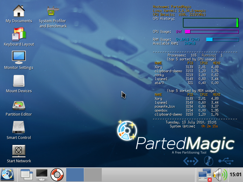
Task: Open Mount Devices utility
Action: tap(19, 82)
